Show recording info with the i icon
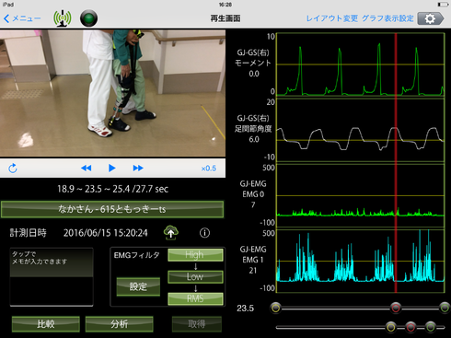This screenshot has width=451, height=338. [x=204, y=233]
